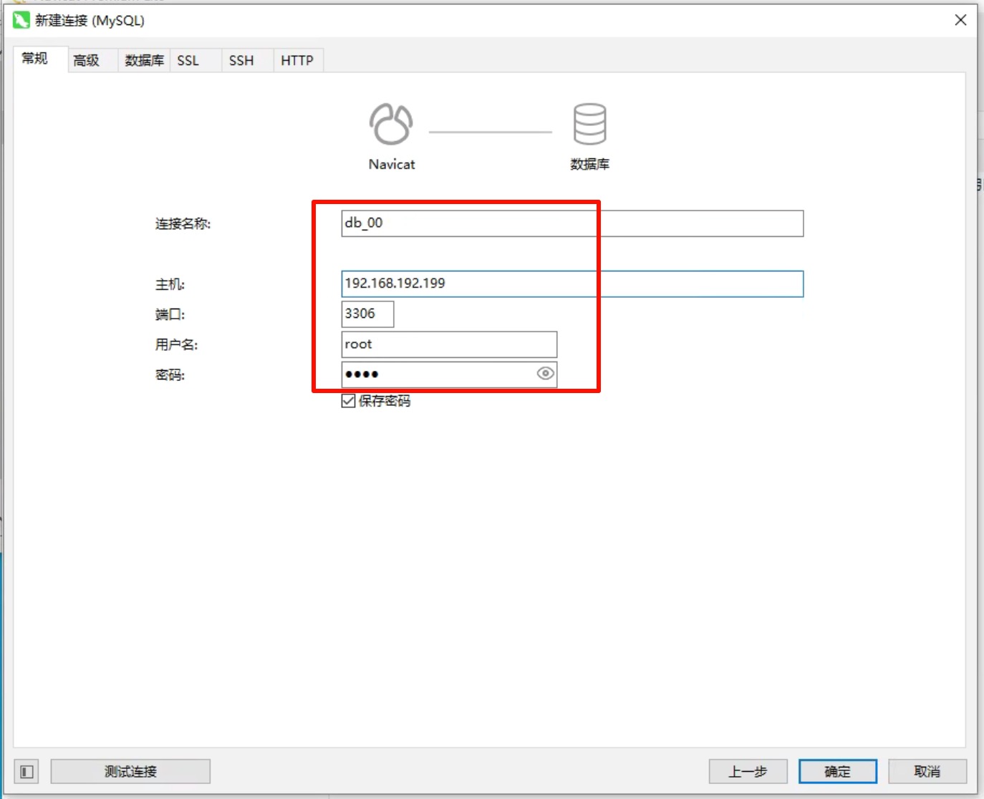Click the green Navicat icon in title bar
The width and height of the screenshot is (984, 799).
pos(21,20)
